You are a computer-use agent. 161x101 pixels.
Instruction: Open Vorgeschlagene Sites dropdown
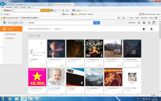(12, 18)
